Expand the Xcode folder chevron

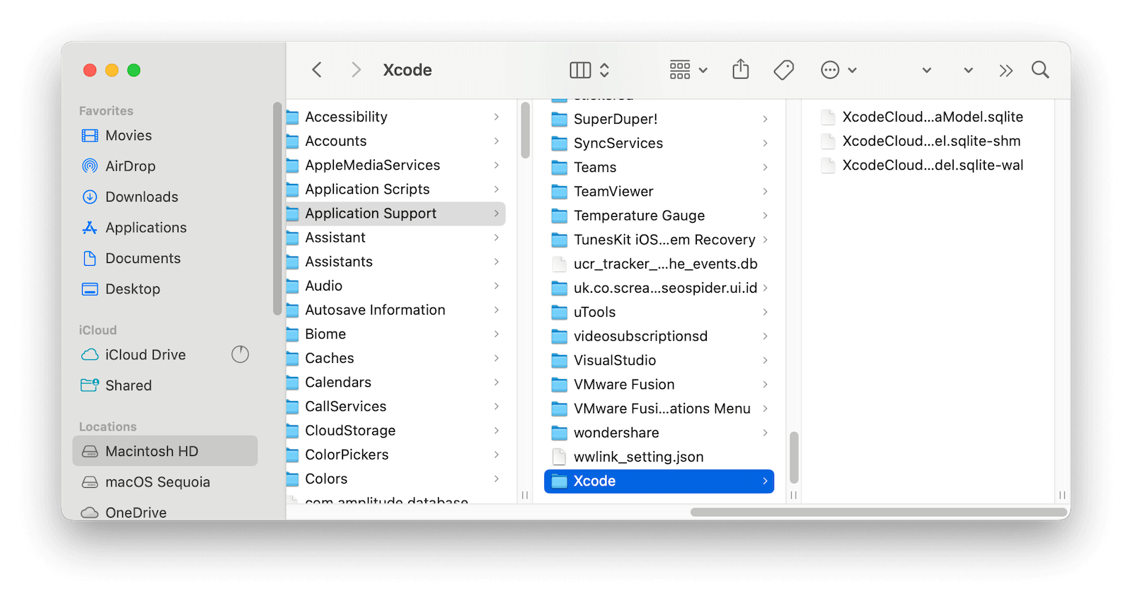coord(765,481)
